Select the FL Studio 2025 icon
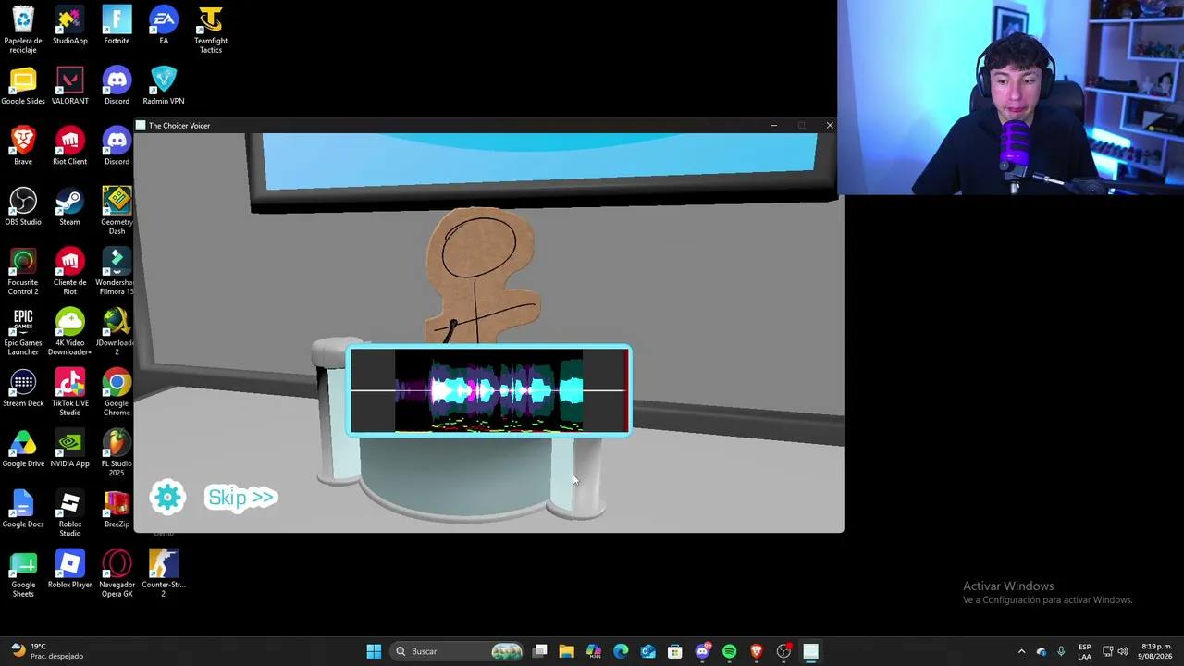 pyautogui.click(x=117, y=453)
